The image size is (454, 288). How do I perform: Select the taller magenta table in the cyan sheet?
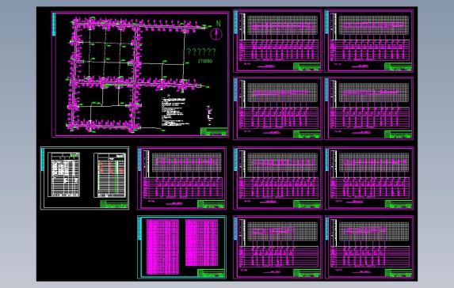pyautogui.click(x=162, y=247)
